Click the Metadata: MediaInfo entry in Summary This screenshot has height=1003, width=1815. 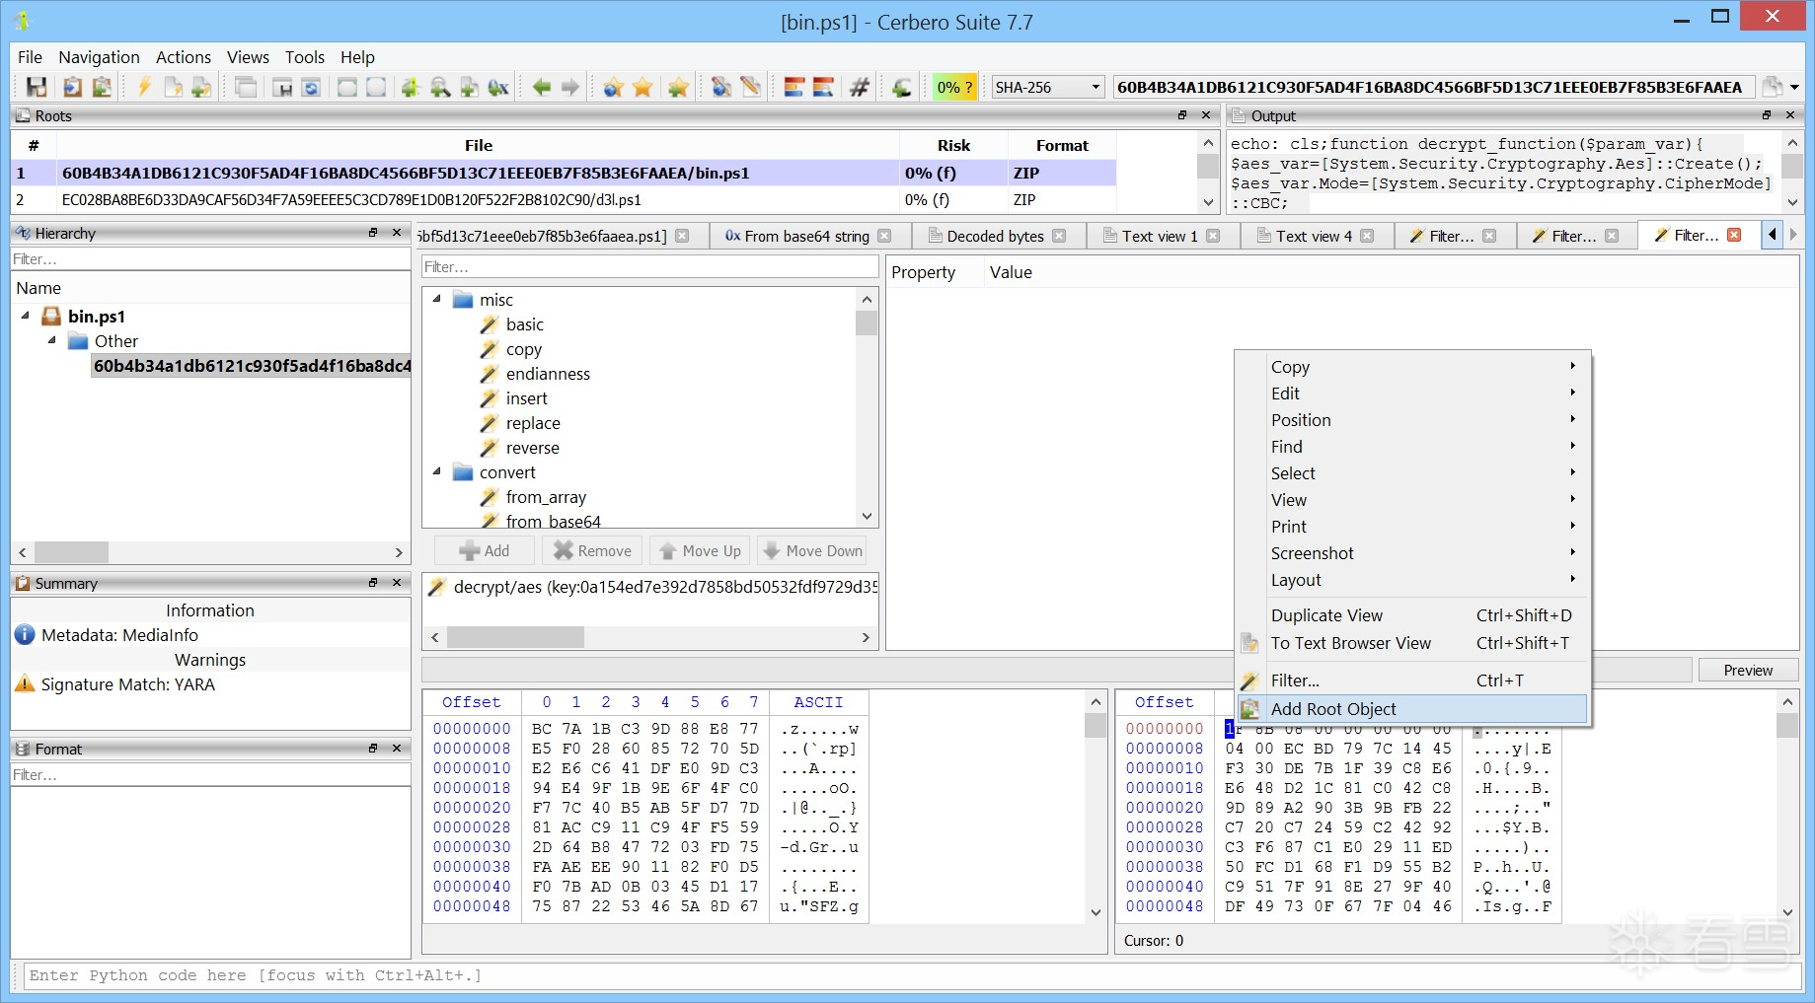[x=119, y=635]
